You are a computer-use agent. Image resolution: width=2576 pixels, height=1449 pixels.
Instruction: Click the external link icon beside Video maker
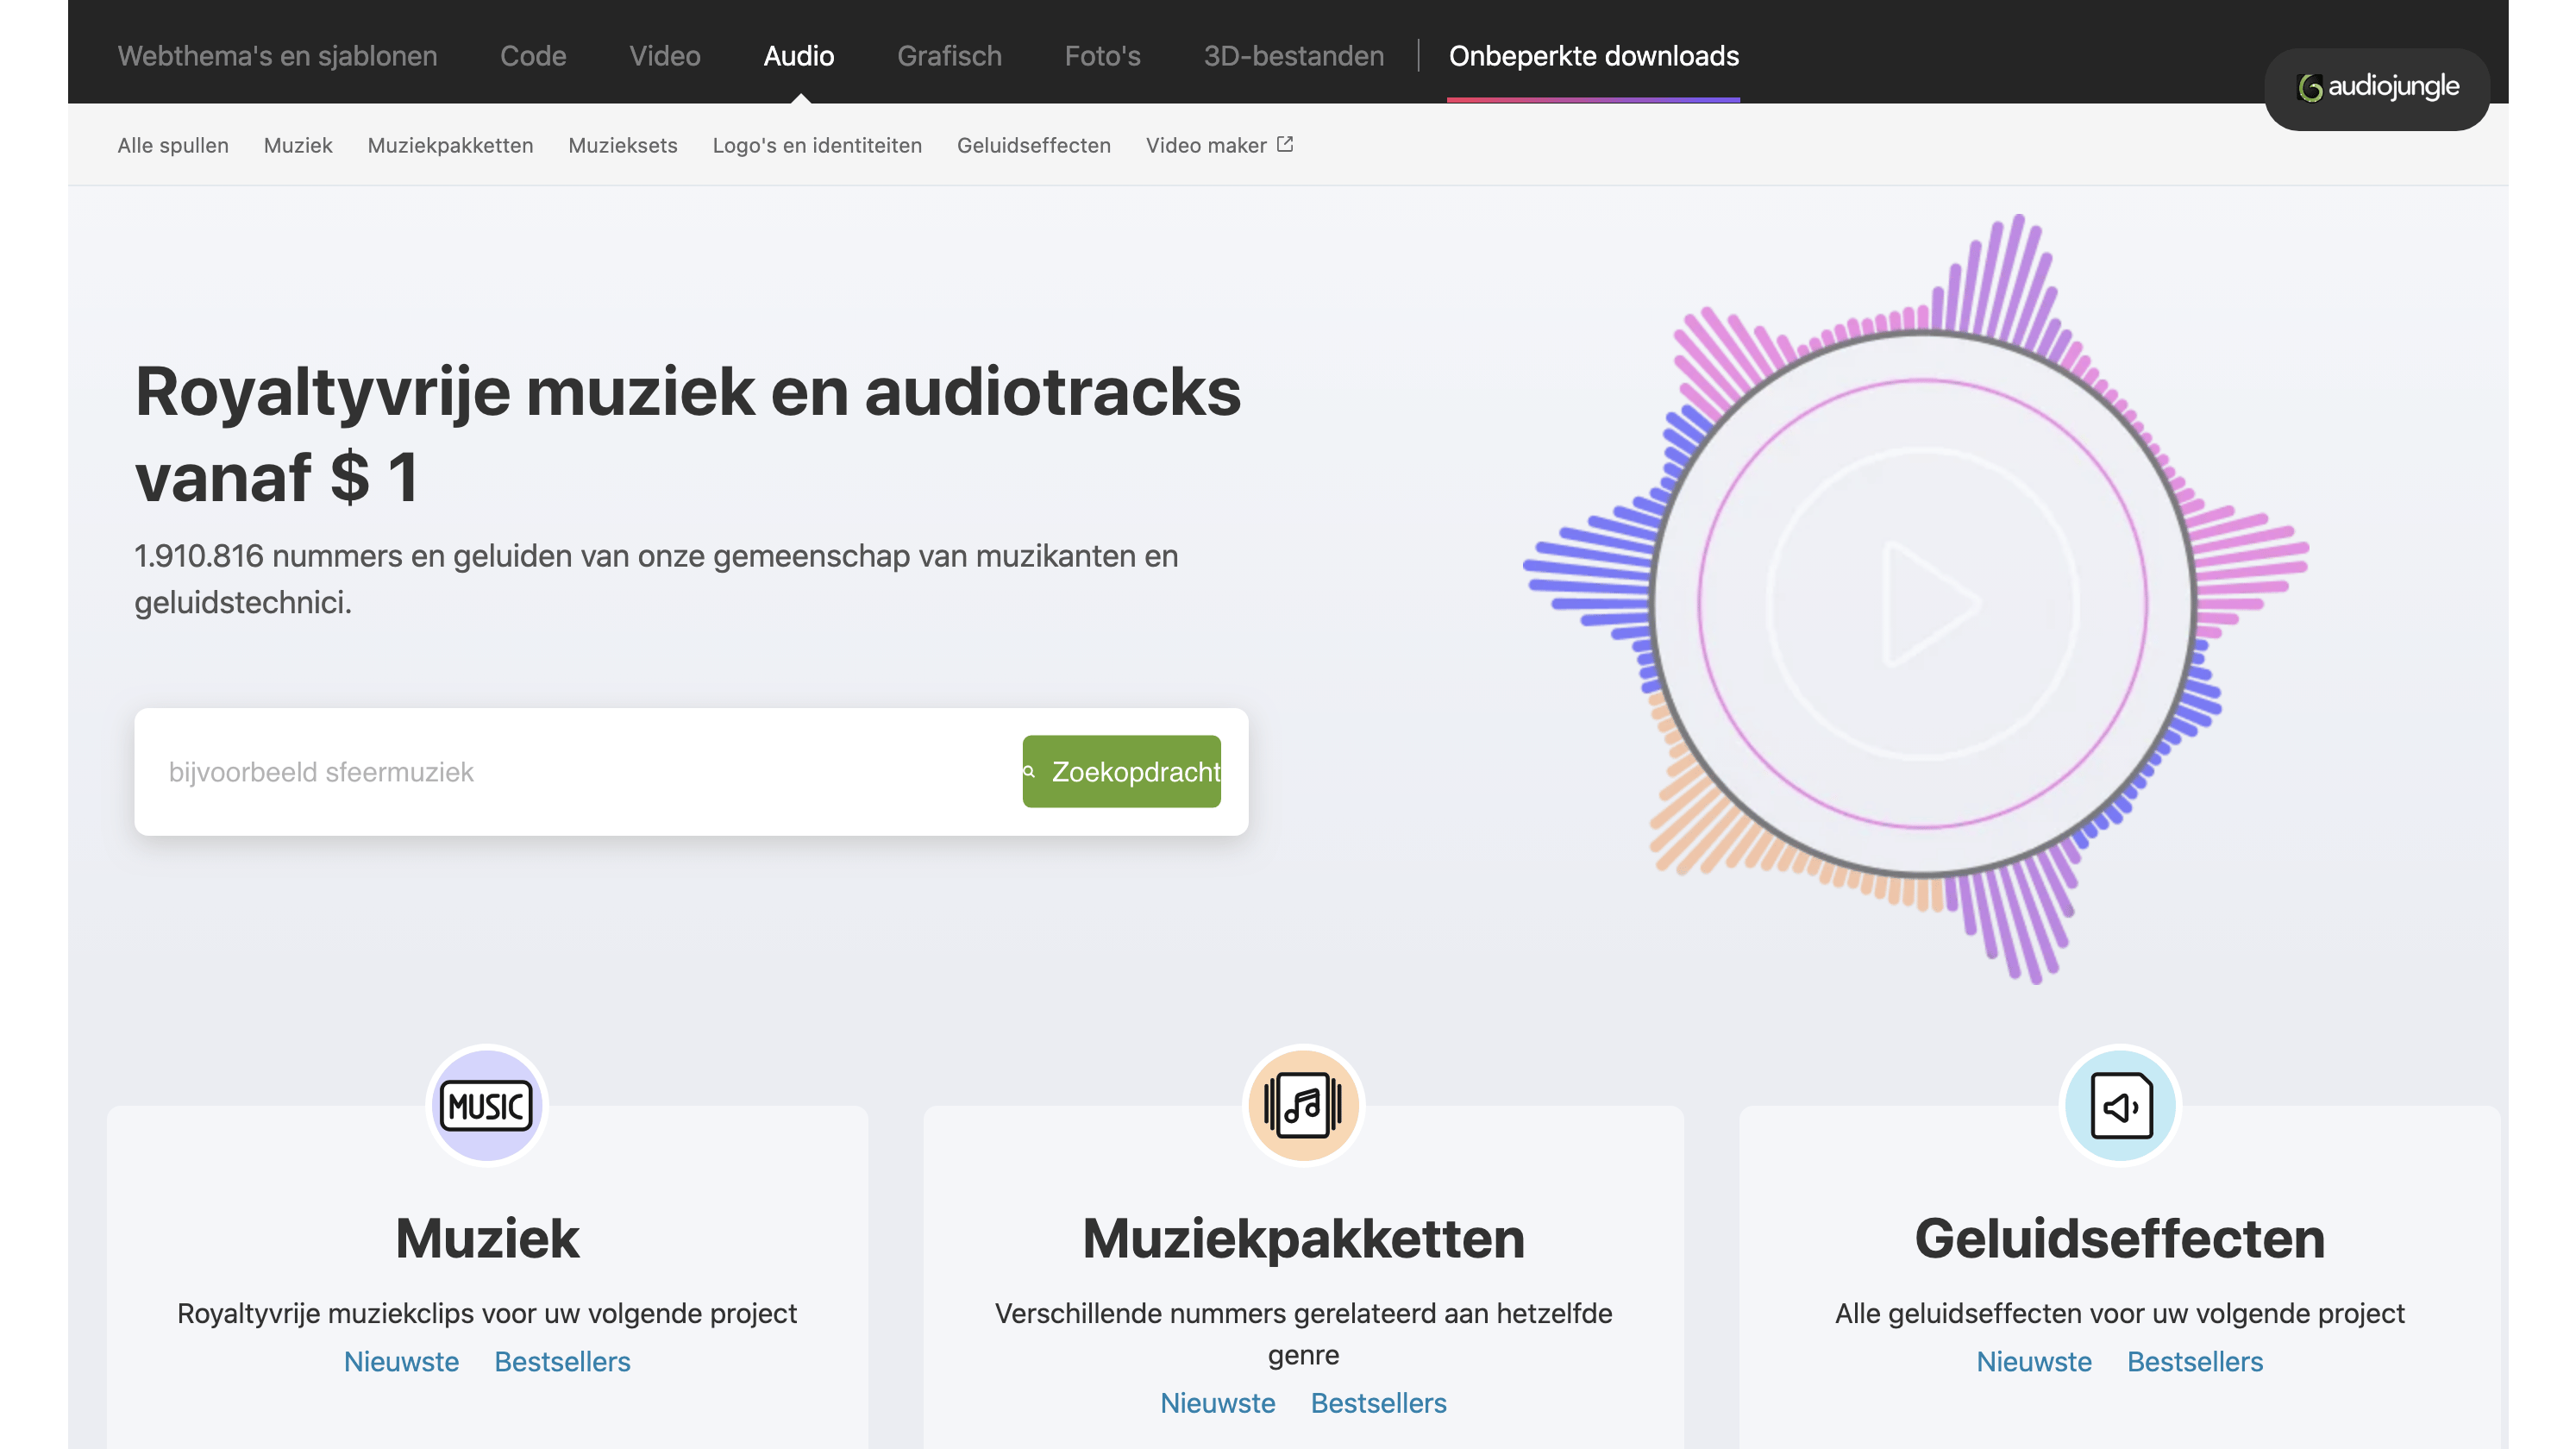point(1285,144)
